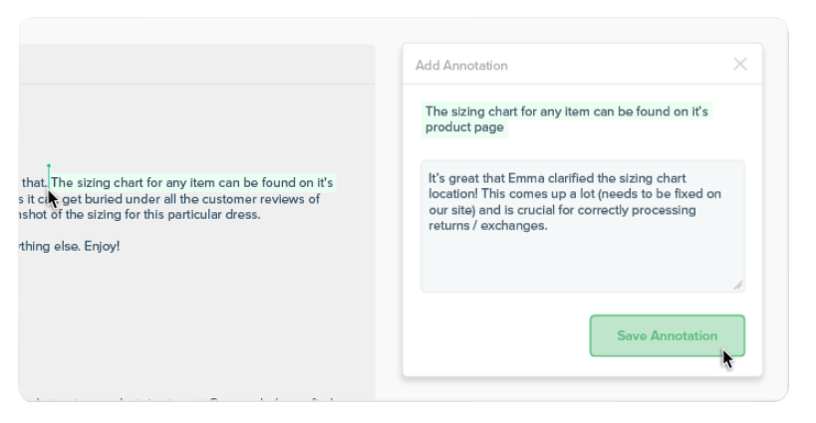Click the Enjoy! closing line
This screenshot has width=816, height=423.
(x=70, y=246)
